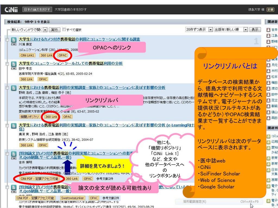Click journal icon beside 応用 in sidebar
Image resolution: width=278 pixels, height=208 pixels.
[x=268, y=142]
